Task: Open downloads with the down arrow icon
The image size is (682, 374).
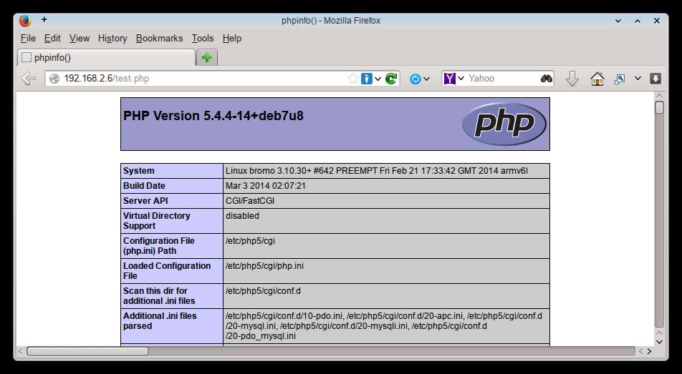Action: (x=572, y=79)
